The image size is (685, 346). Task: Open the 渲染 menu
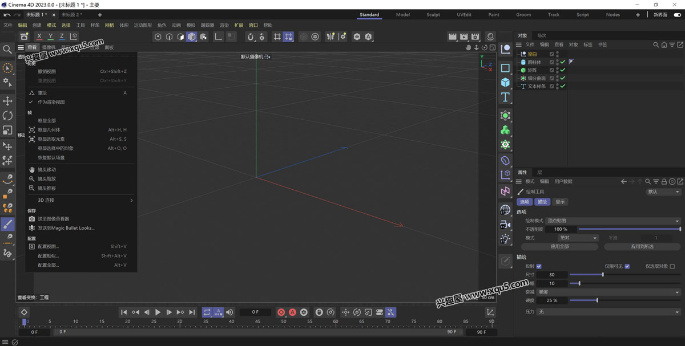tap(224, 25)
